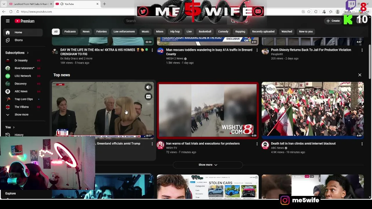Viewport: 372px width, 209px height.
Task: Mute the YouTube tab speaker icon
Action: 62,4
